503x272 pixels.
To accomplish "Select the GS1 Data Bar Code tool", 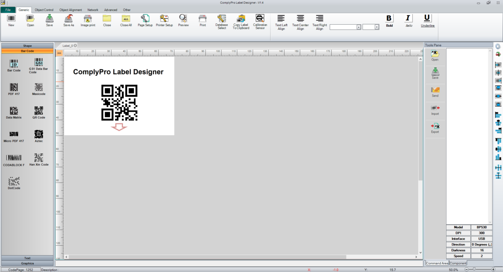I will pos(39,67).
